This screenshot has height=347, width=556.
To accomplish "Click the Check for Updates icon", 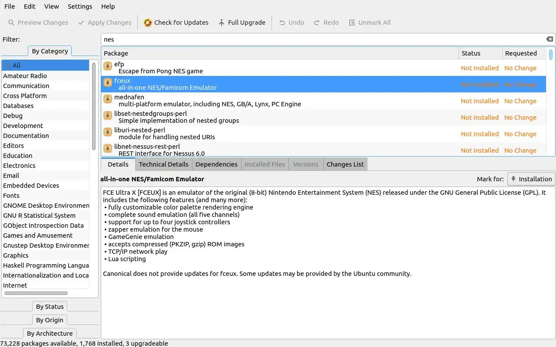I will click(148, 23).
